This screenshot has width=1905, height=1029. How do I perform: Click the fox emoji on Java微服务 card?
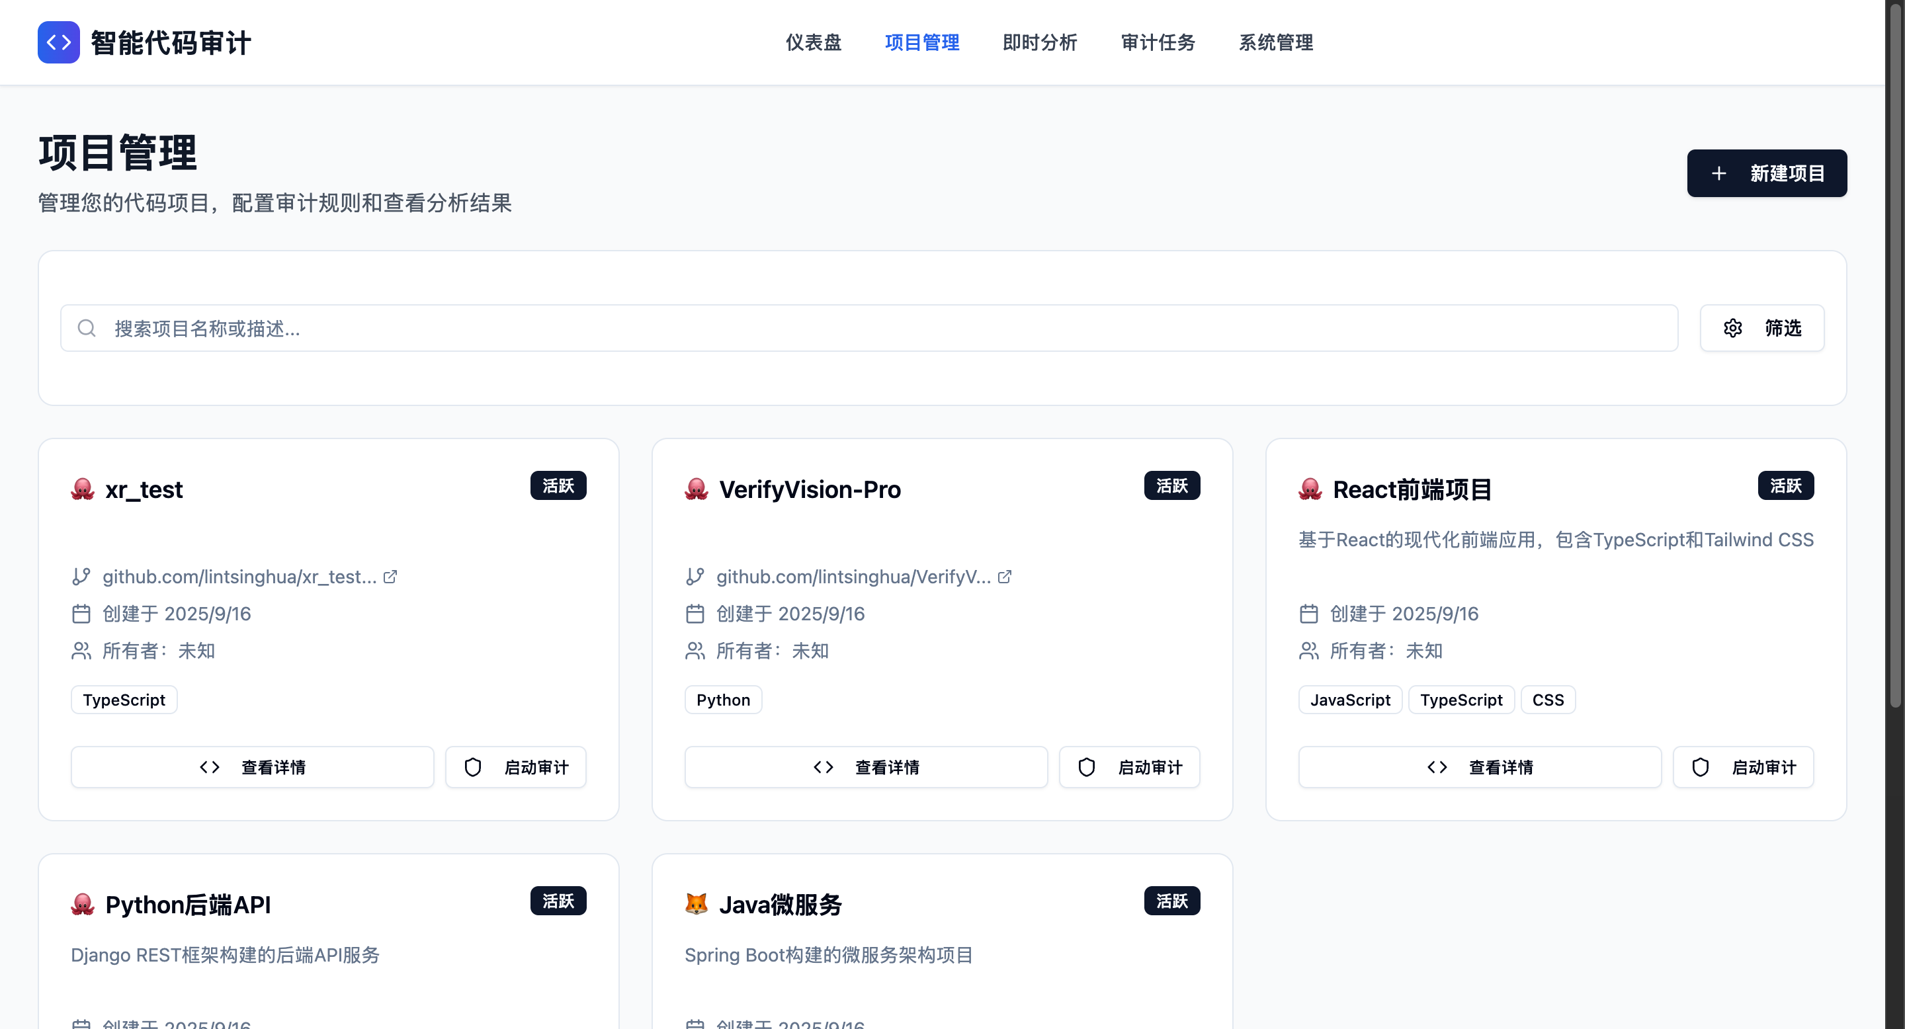tap(696, 903)
